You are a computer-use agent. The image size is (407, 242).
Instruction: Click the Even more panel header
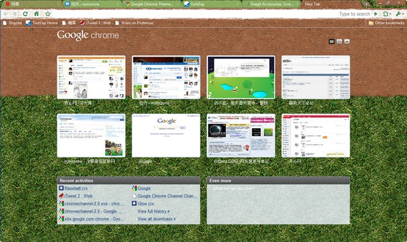(279, 180)
